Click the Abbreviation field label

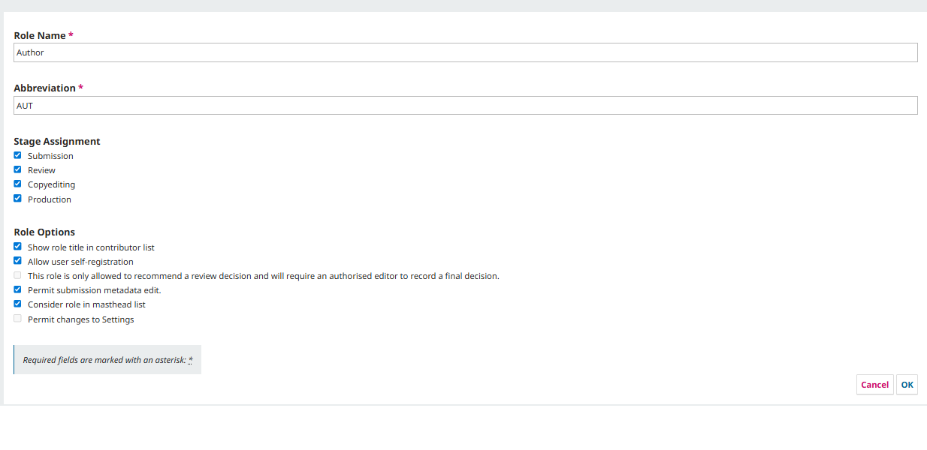pos(44,88)
